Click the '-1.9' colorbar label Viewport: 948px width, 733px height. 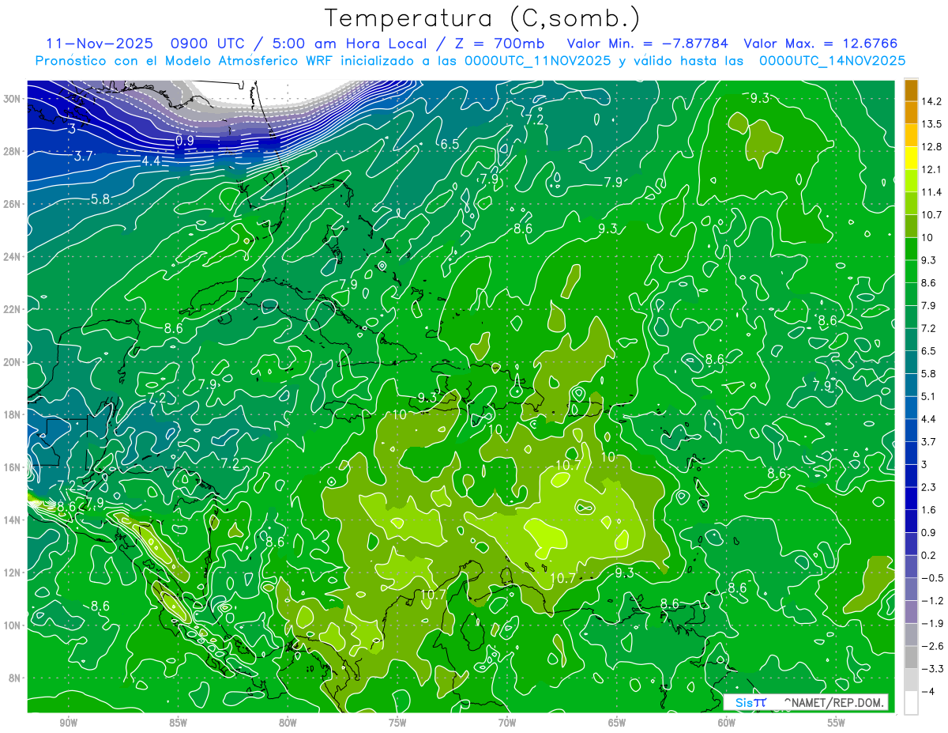pyautogui.click(x=932, y=623)
